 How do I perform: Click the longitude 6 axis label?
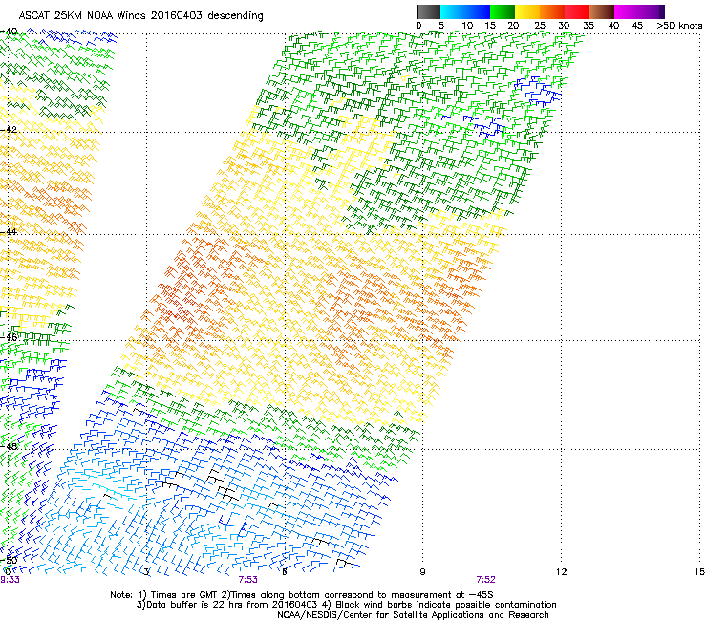point(285,572)
